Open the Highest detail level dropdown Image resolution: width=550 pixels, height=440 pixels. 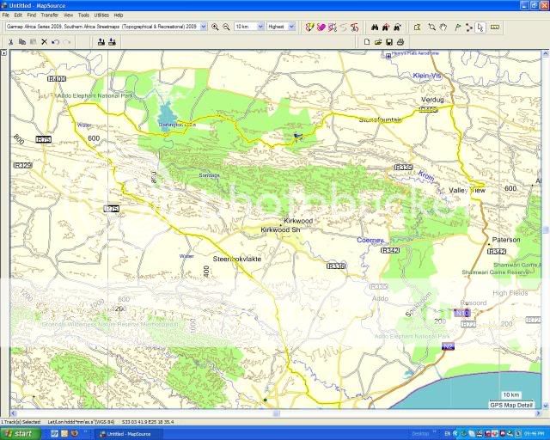291,27
